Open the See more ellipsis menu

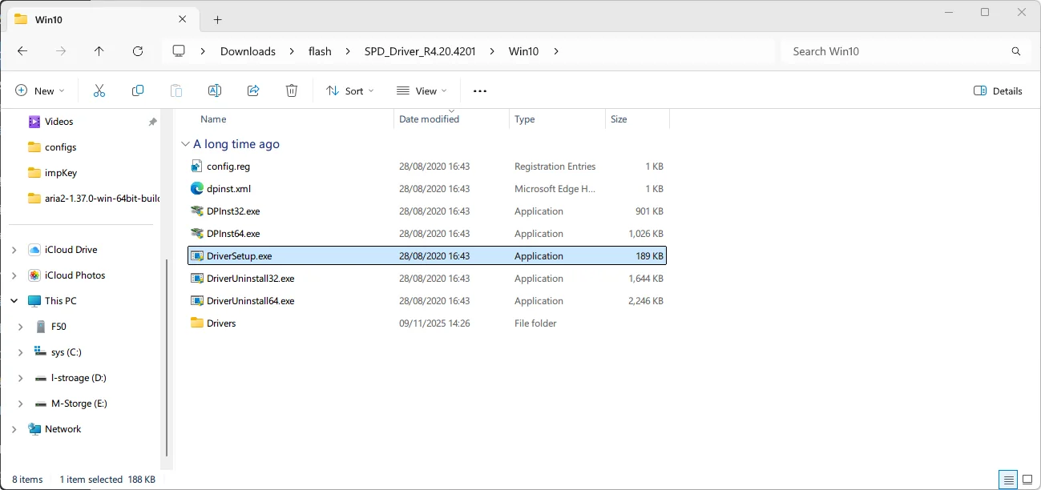[x=480, y=90]
